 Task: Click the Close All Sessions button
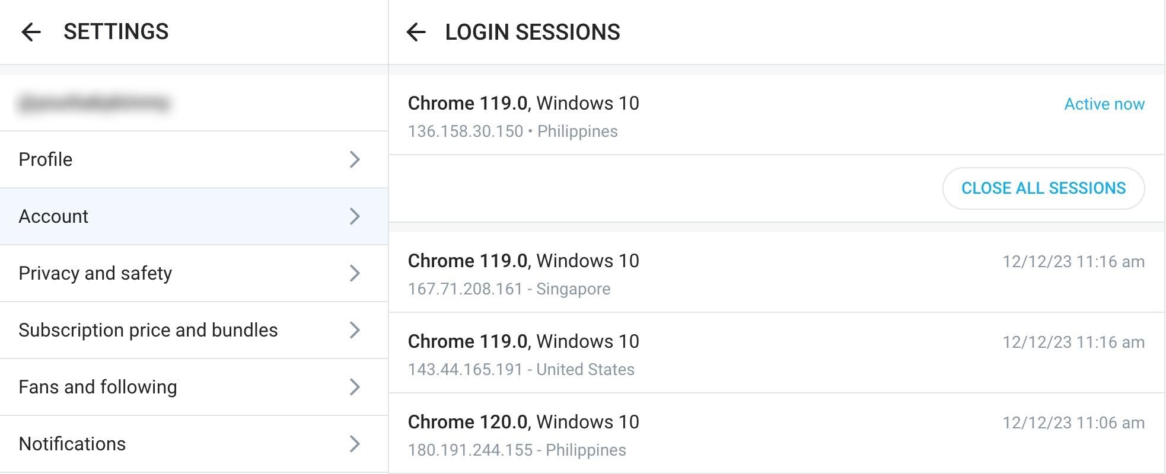[1043, 188]
